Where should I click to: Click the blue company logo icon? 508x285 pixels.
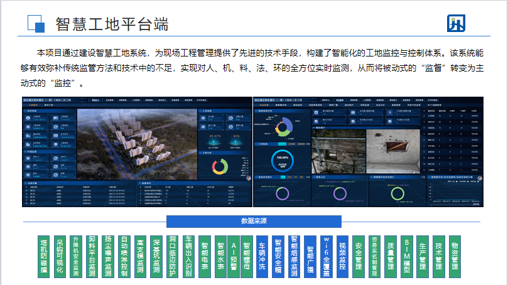pos(456,24)
